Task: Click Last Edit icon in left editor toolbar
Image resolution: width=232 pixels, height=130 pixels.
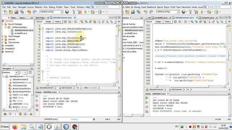Action: [x=65, y=22]
